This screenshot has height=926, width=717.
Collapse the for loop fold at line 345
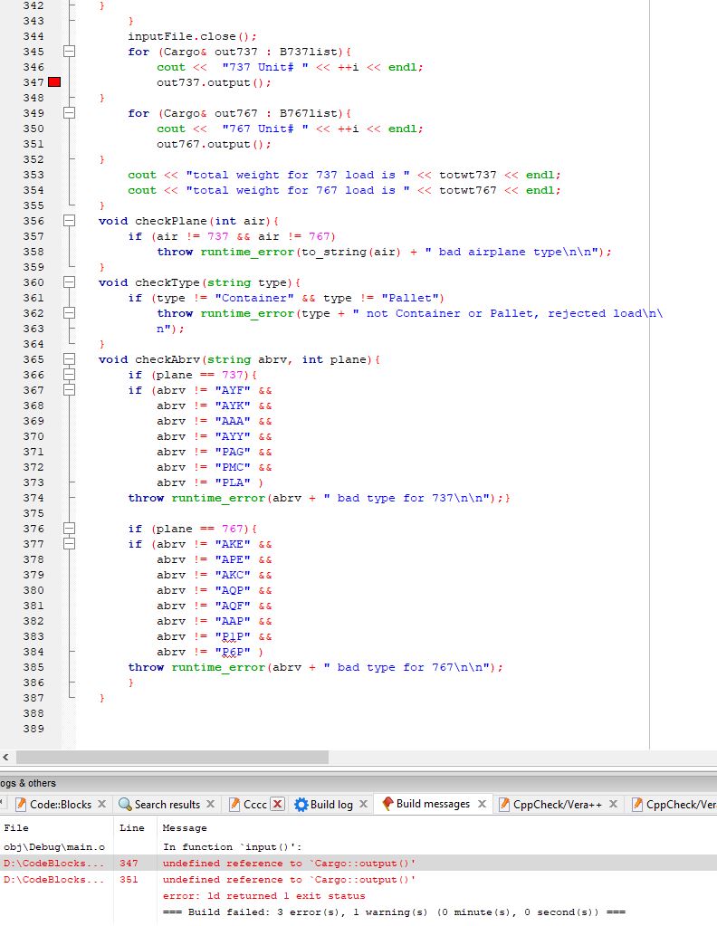[x=69, y=52]
